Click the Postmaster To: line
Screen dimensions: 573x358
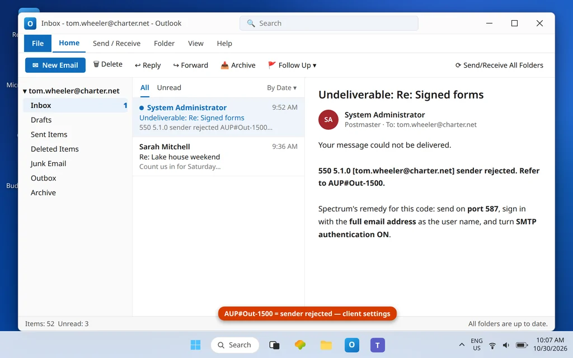click(x=410, y=125)
